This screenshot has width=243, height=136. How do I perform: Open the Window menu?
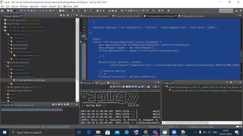click(x=68, y=6)
